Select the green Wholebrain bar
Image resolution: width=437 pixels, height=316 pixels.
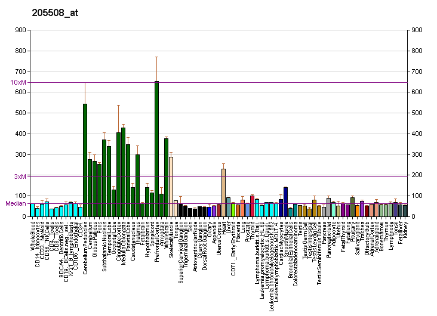click(166, 177)
